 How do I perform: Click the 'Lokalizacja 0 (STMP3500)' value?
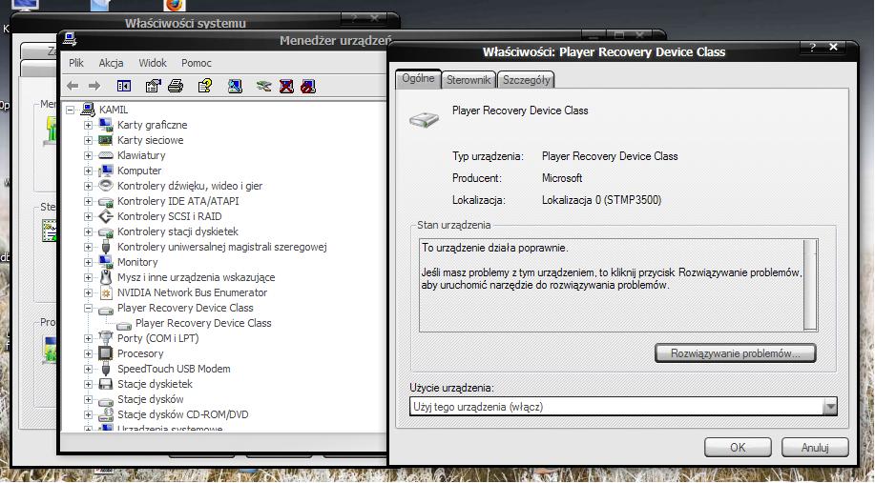coord(601,200)
